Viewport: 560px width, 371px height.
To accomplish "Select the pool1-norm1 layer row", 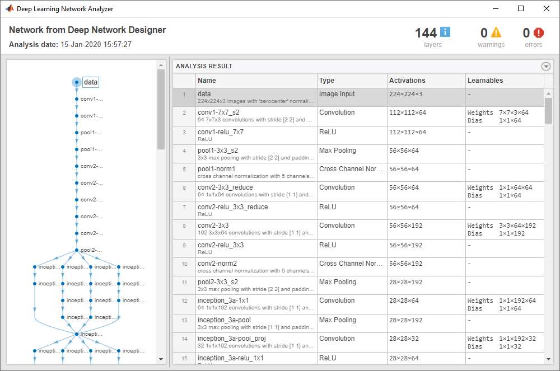I will [358, 173].
